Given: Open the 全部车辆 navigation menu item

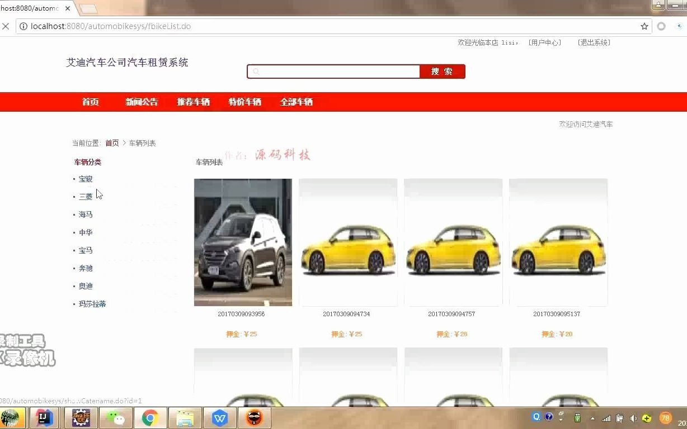Looking at the screenshot, I should [x=297, y=102].
